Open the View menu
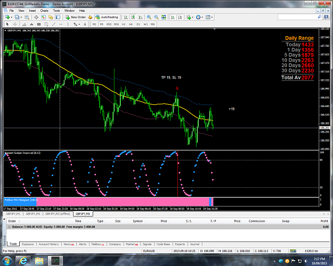 pos(21,11)
